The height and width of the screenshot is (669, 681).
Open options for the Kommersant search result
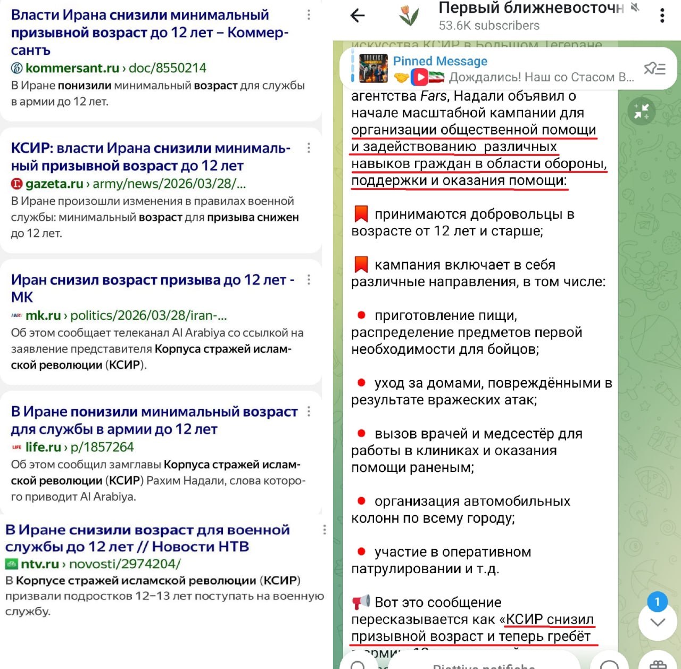pyautogui.click(x=309, y=15)
